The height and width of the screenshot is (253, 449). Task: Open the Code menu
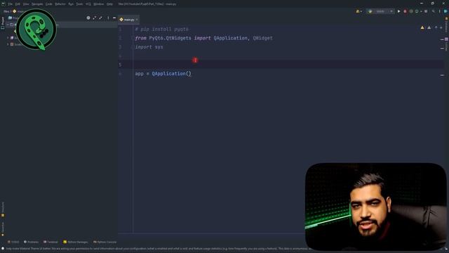click(49, 4)
